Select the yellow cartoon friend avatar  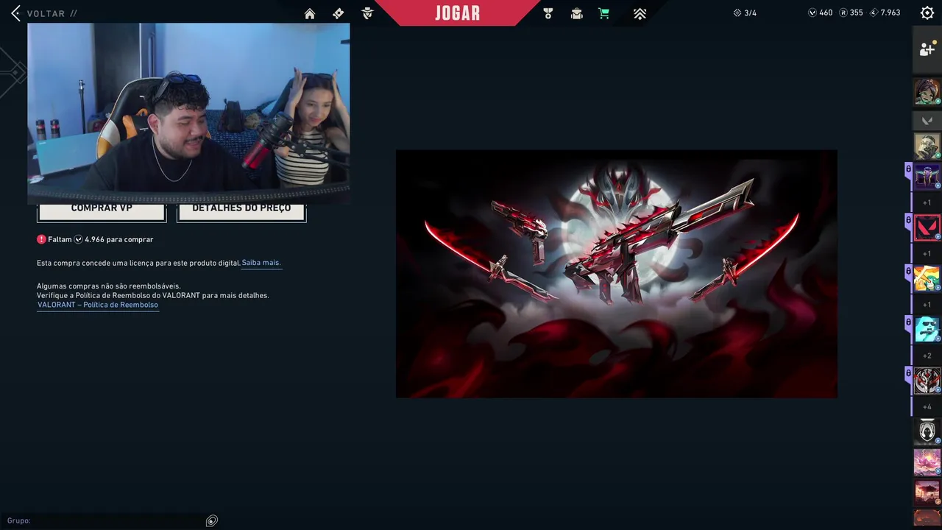pos(927,278)
